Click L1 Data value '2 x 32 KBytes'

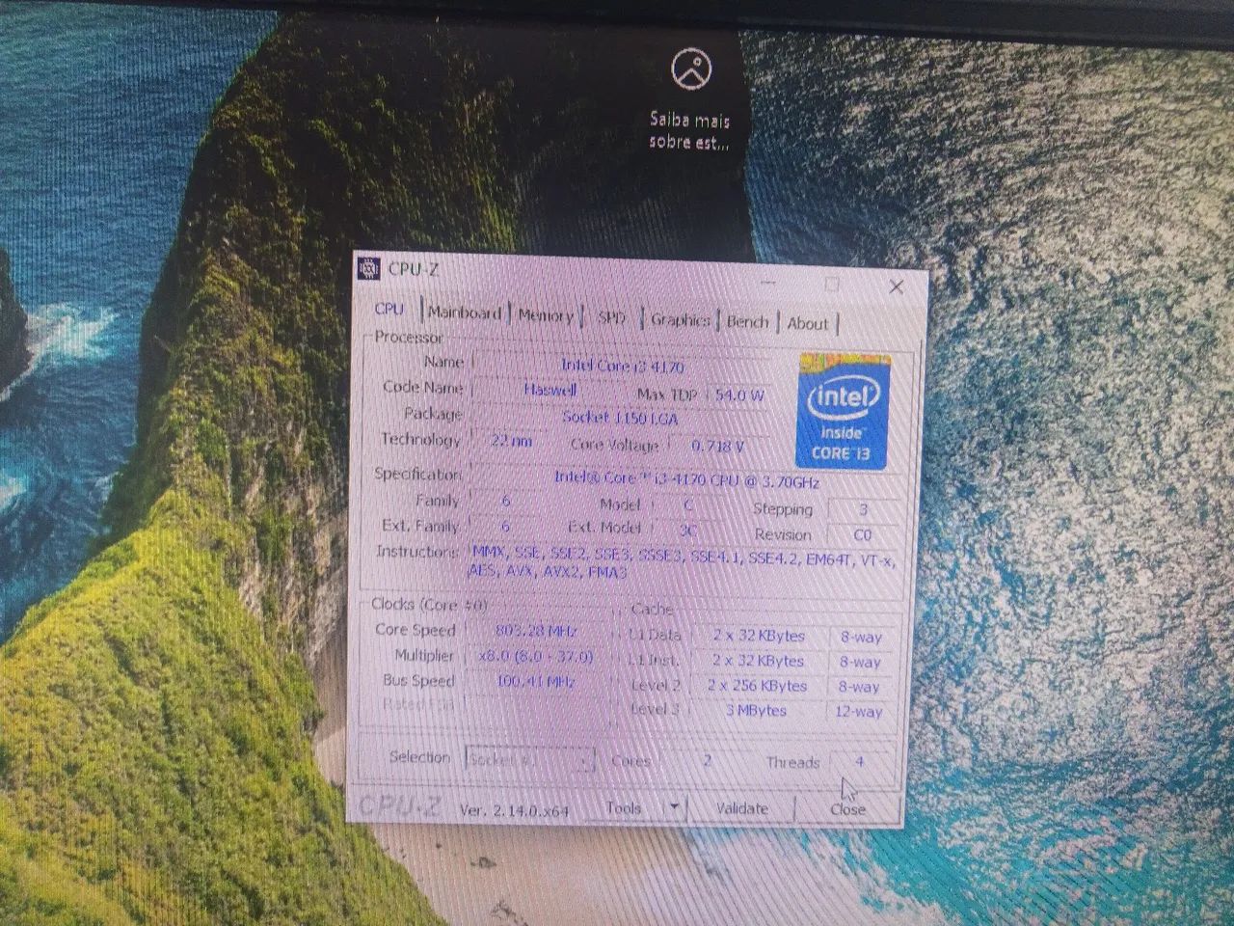tap(759, 636)
